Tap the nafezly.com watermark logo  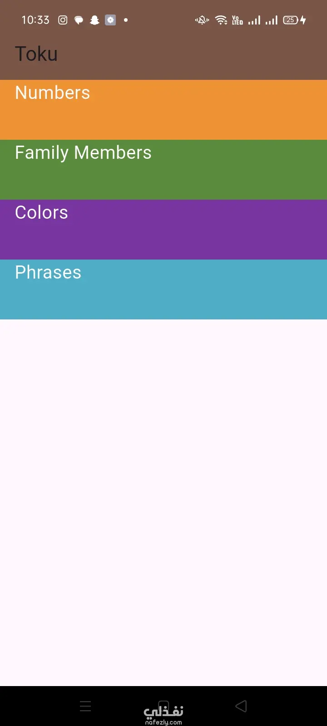(x=163, y=715)
